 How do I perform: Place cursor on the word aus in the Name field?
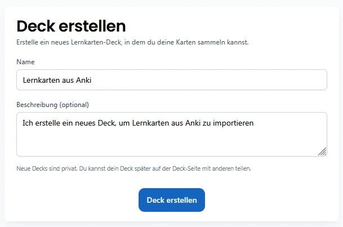[68, 80]
